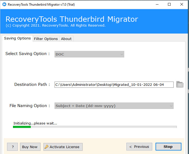Click the green initializing progress bar

(x=95, y=127)
